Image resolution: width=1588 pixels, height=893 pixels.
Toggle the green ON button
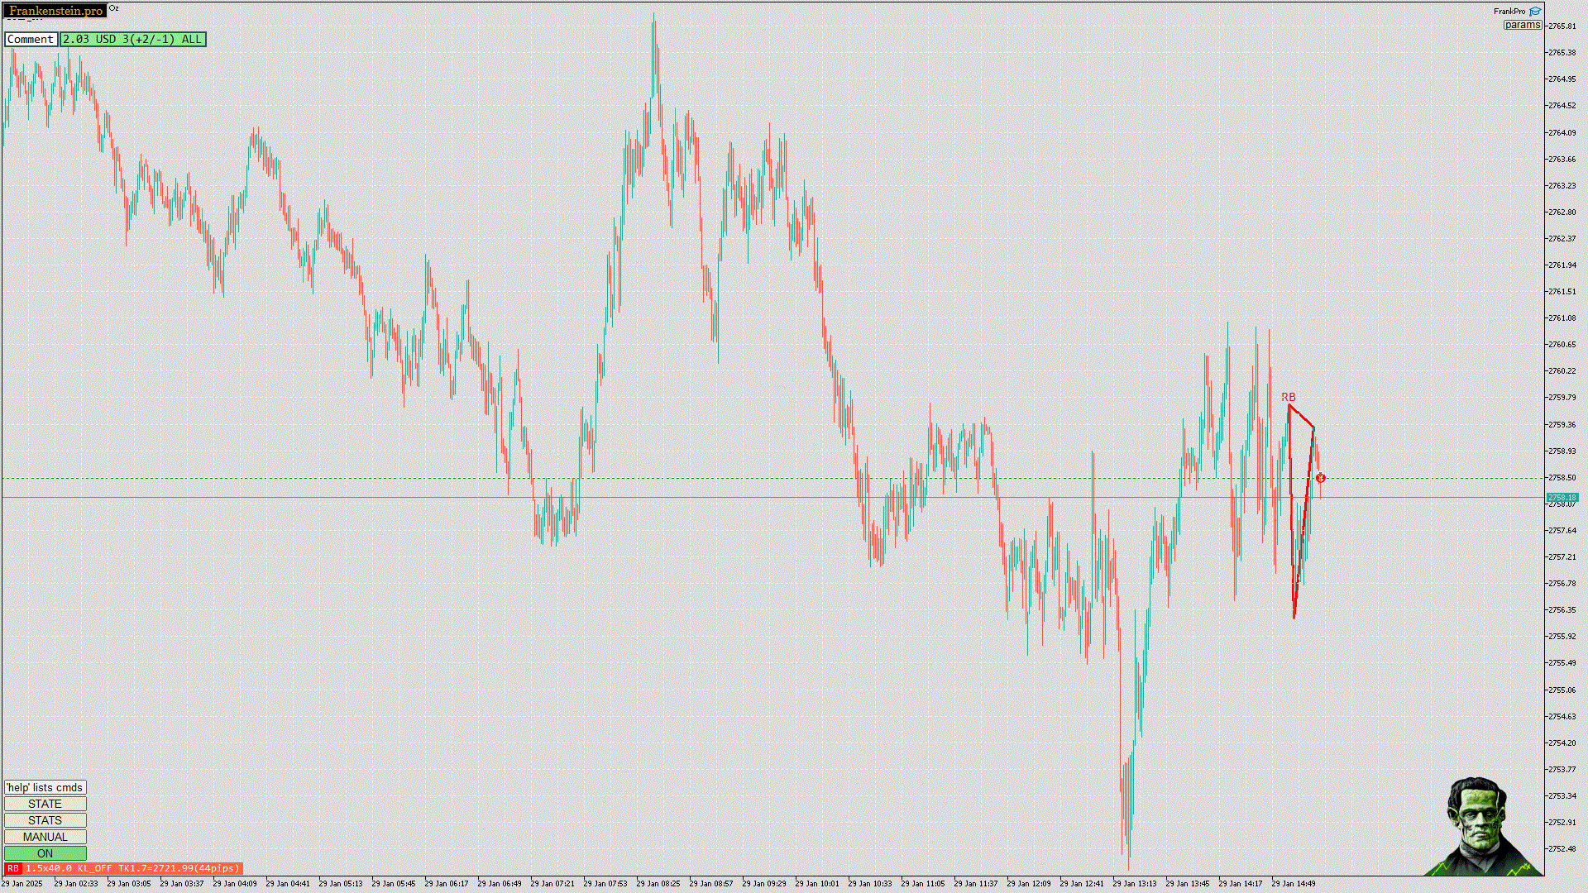[45, 853]
